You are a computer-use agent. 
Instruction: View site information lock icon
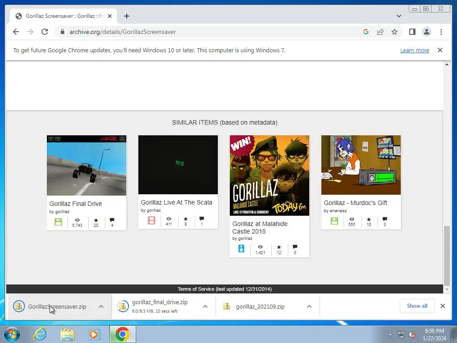(62, 32)
